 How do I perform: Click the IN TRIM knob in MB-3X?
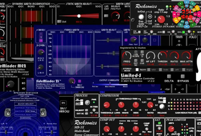94,110
